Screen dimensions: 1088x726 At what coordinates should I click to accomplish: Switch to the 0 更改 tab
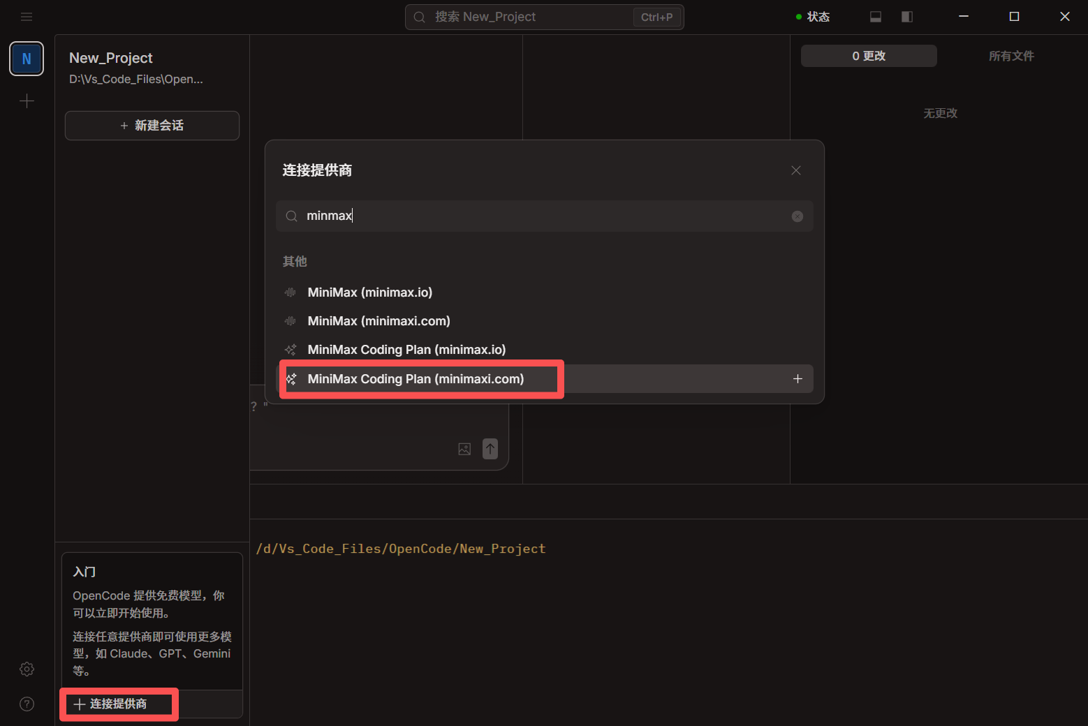point(869,56)
